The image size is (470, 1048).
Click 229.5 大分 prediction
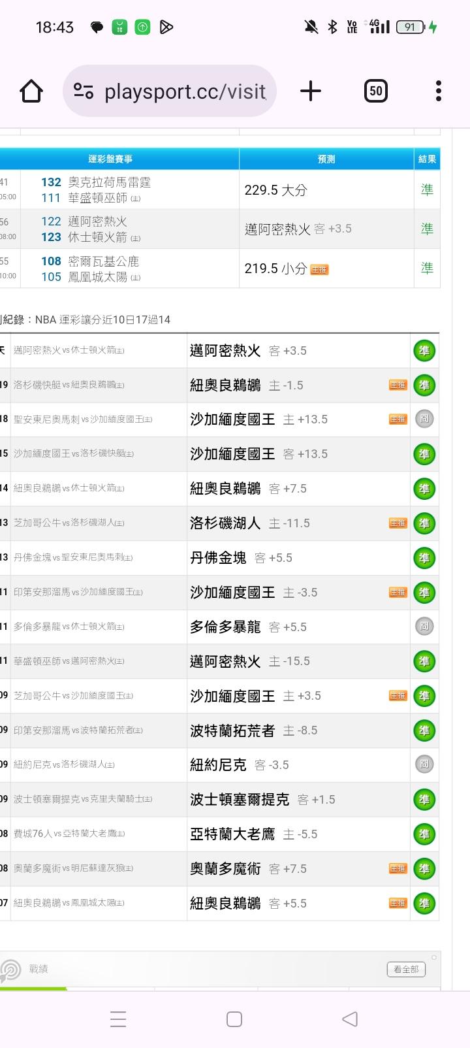(x=275, y=190)
